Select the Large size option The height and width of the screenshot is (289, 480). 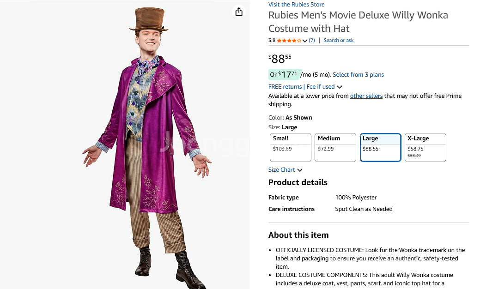tap(380, 147)
